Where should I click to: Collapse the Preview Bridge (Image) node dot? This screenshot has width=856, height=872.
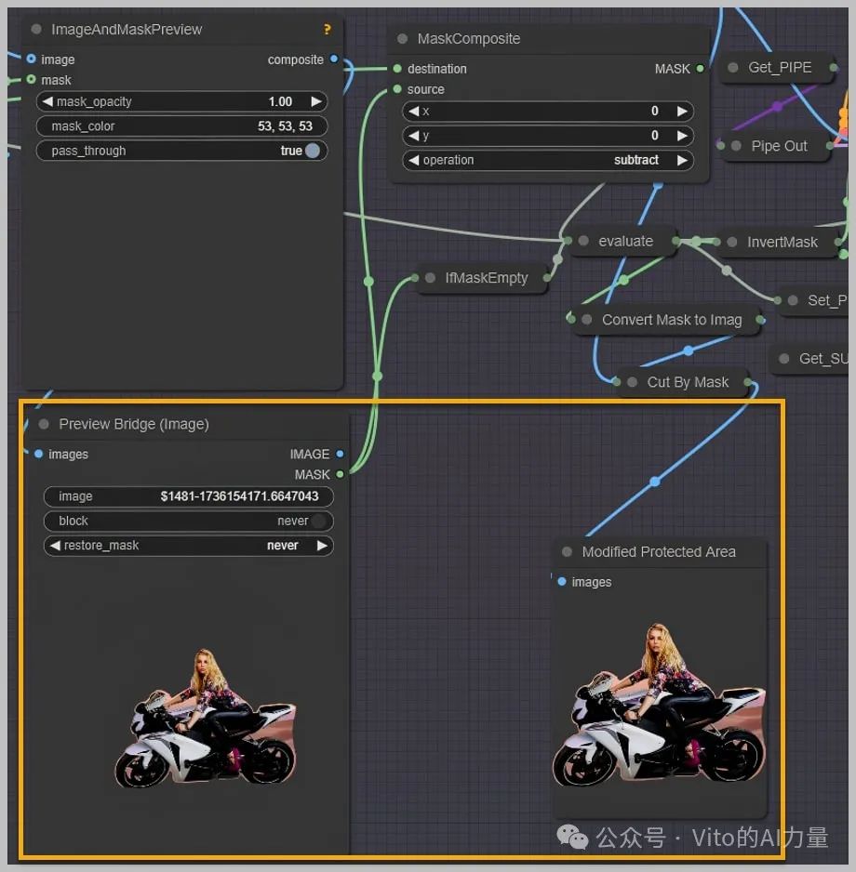click(44, 424)
